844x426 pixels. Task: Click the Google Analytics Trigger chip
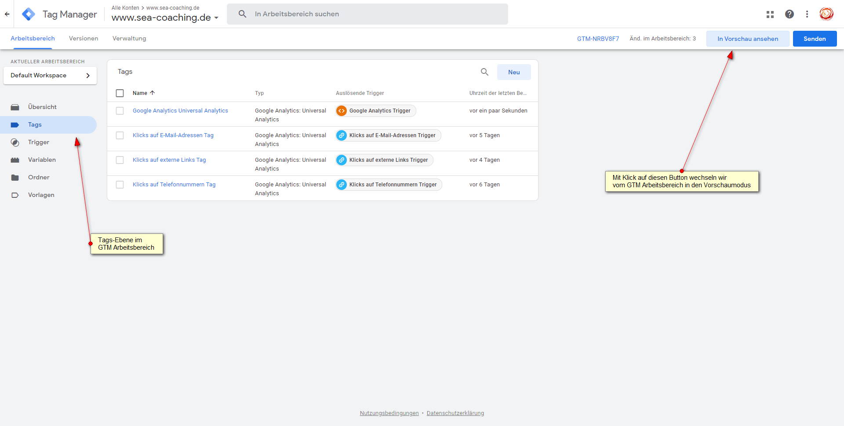(376, 111)
